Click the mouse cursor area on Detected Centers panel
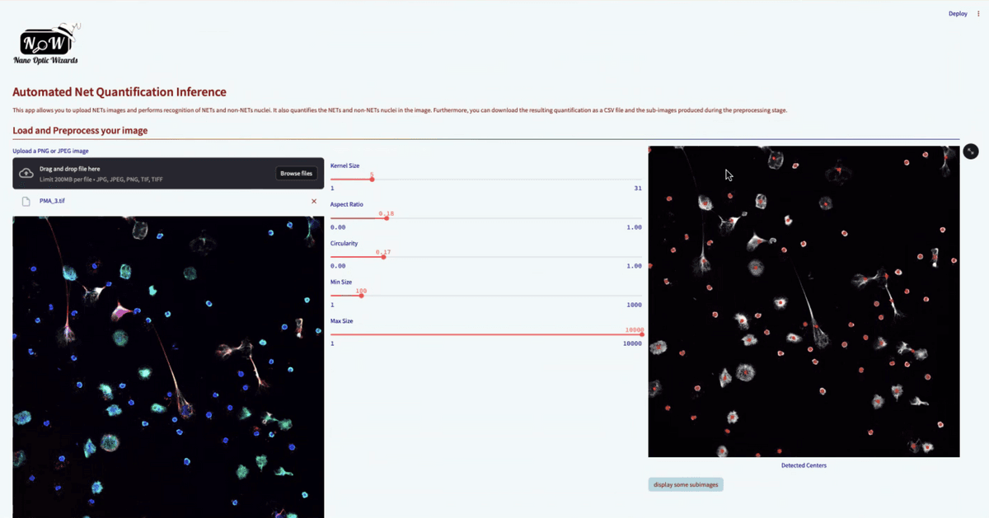 728,175
